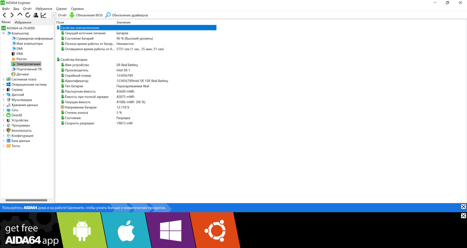The image size is (467, 248).
Task: Expand the Сеть node
Action: (4, 110)
